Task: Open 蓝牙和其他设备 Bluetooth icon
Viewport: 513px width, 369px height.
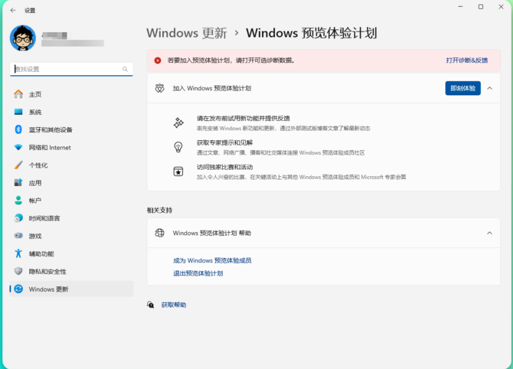Action: point(18,130)
